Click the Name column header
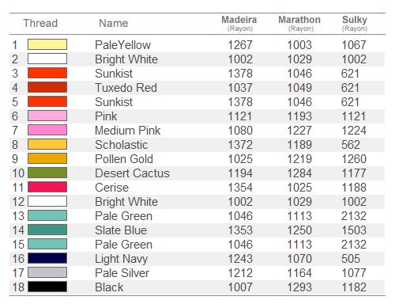Image resolution: width=395 pixels, height=304 pixels. [114, 23]
